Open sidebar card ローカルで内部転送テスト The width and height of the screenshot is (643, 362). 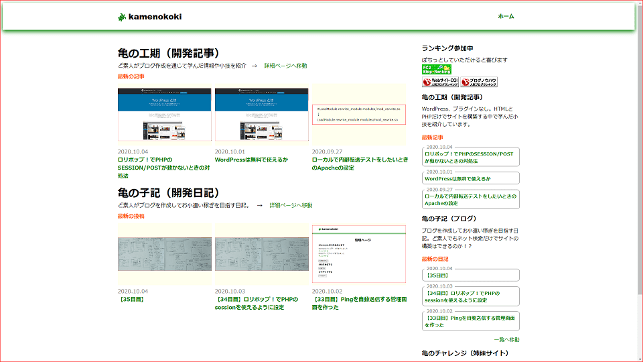click(x=470, y=199)
